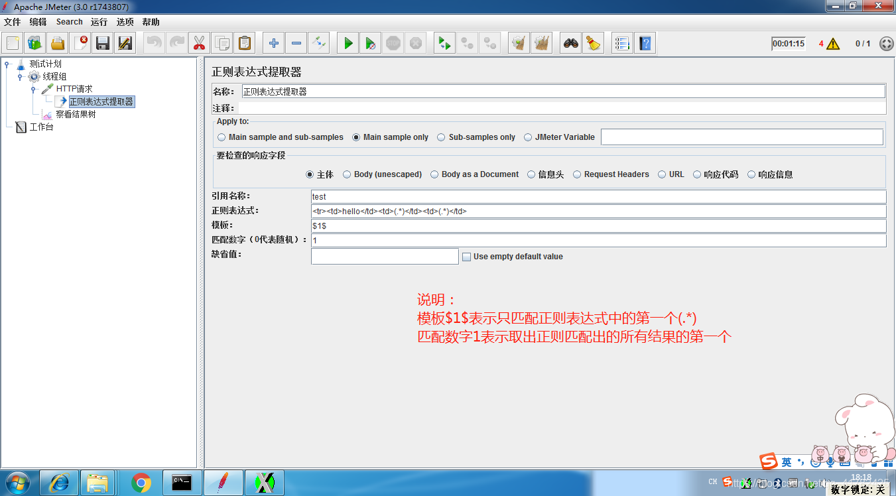
Task: Create a new test plan via toolbar
Action: (13, 44)
